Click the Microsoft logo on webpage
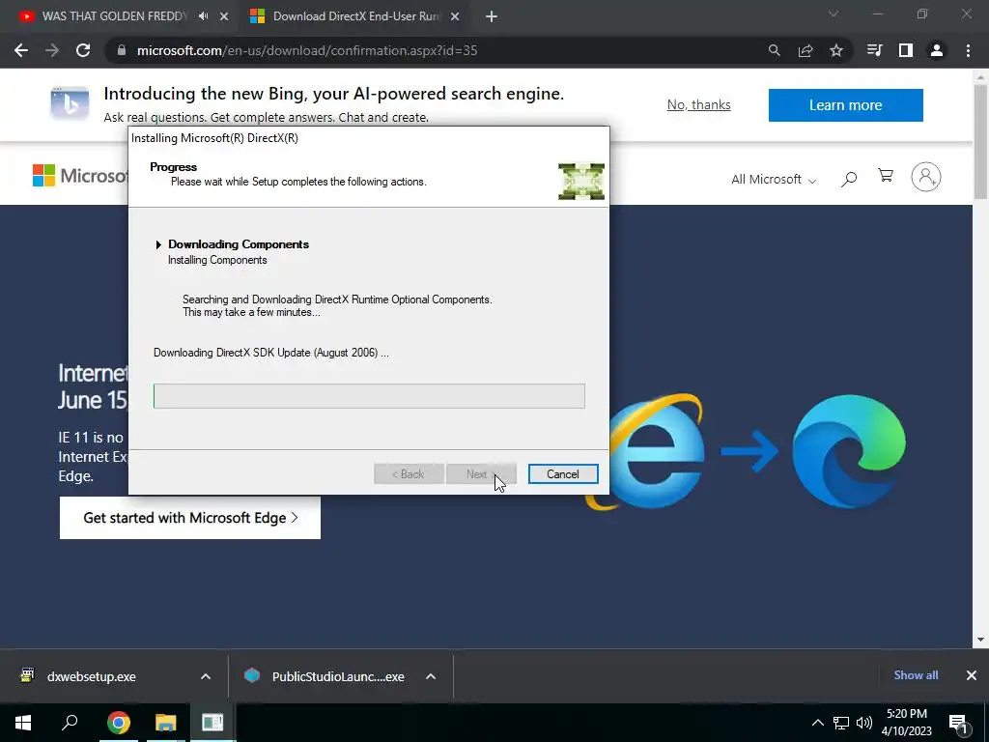Screen dimensions: 989x742 point(79,176)
